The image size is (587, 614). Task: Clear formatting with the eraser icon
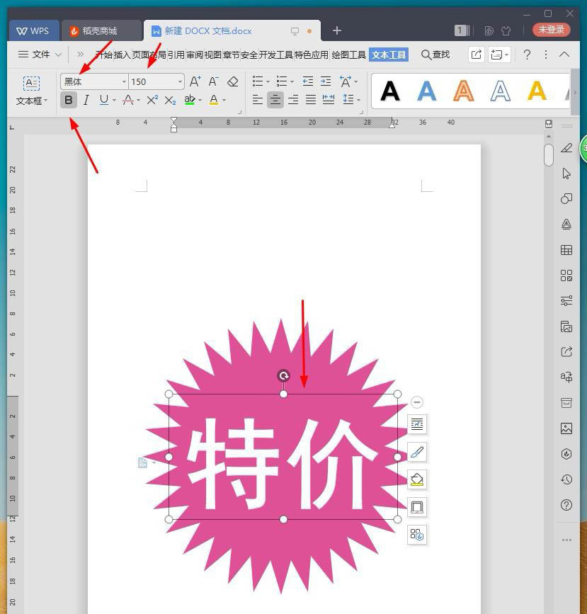tap(233, 81)
